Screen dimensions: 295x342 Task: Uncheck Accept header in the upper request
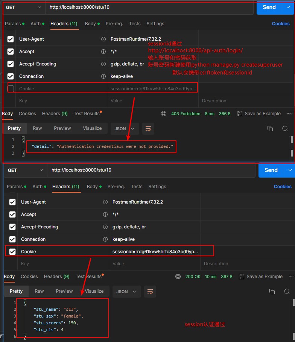tap(11, 52)
